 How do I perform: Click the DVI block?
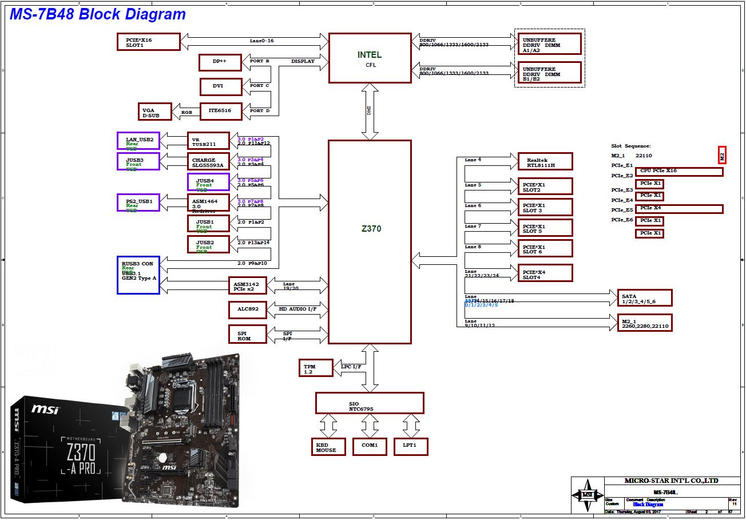[x=221, y=87]
